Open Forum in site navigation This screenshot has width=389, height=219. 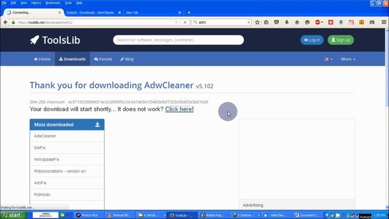tap(103, 59)
